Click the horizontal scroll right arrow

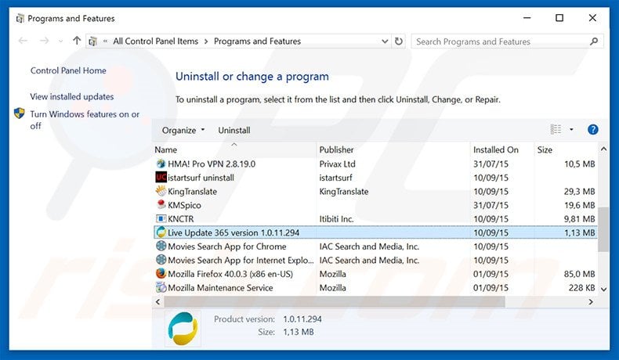[591, 301]
